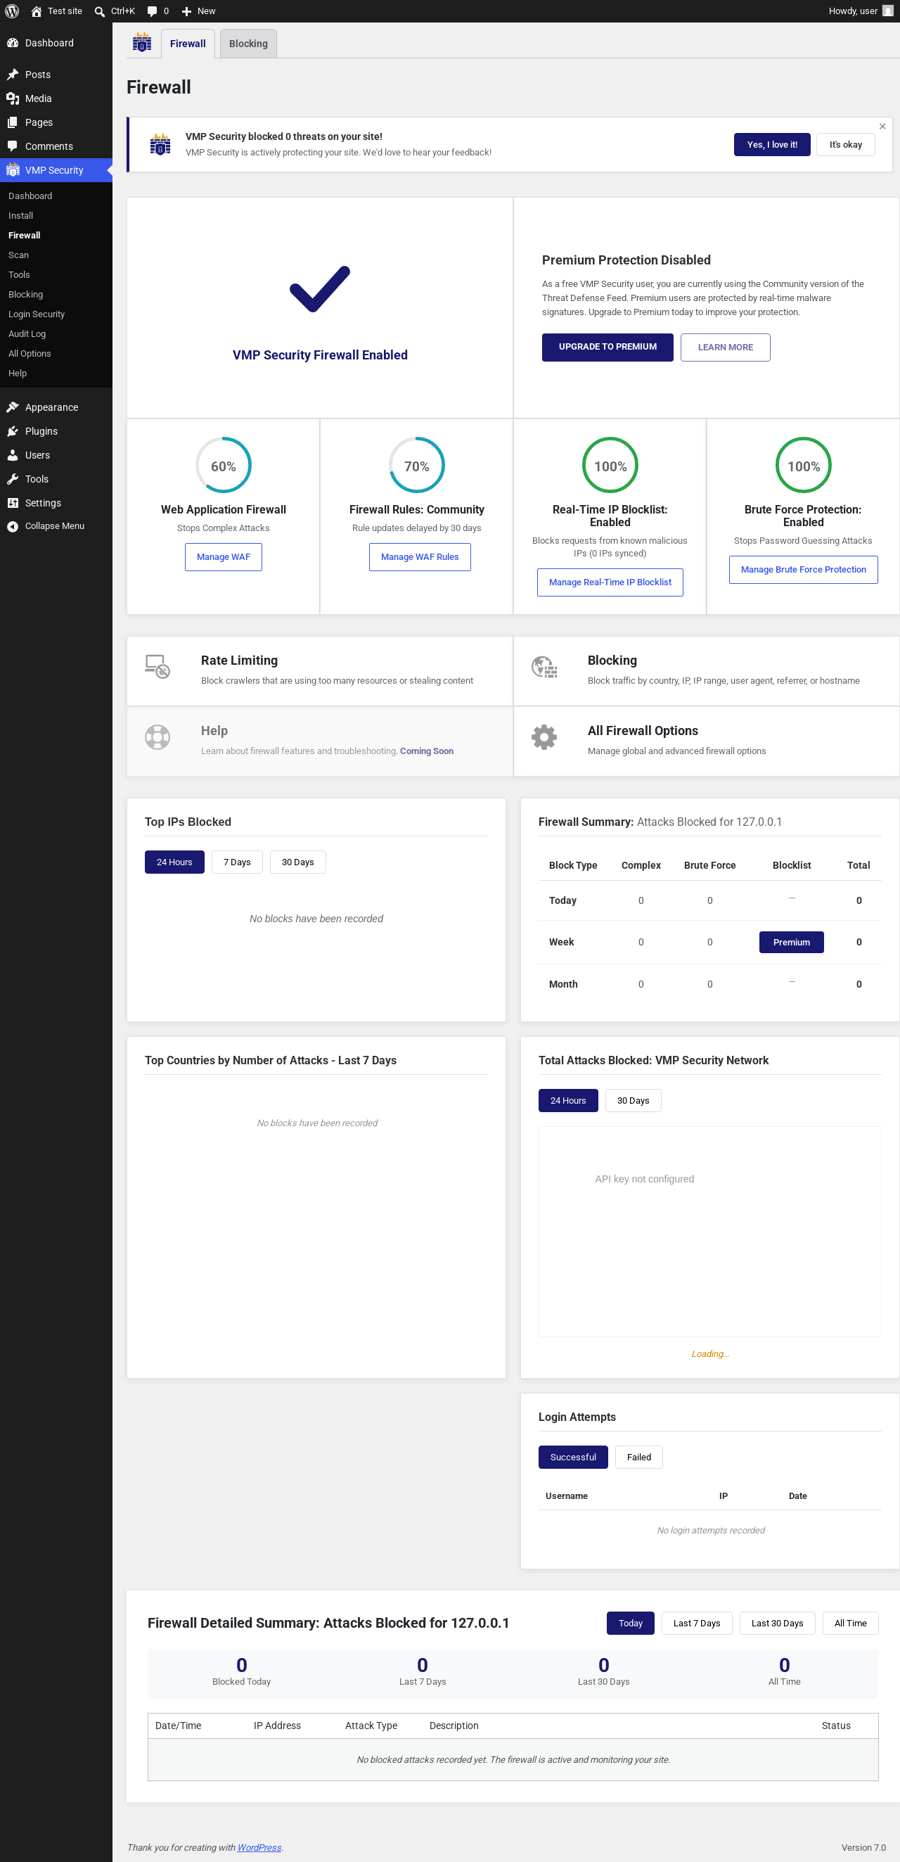Click the Settings sliders icon
Screen dimensions: 900x1862
coord(12,502)
